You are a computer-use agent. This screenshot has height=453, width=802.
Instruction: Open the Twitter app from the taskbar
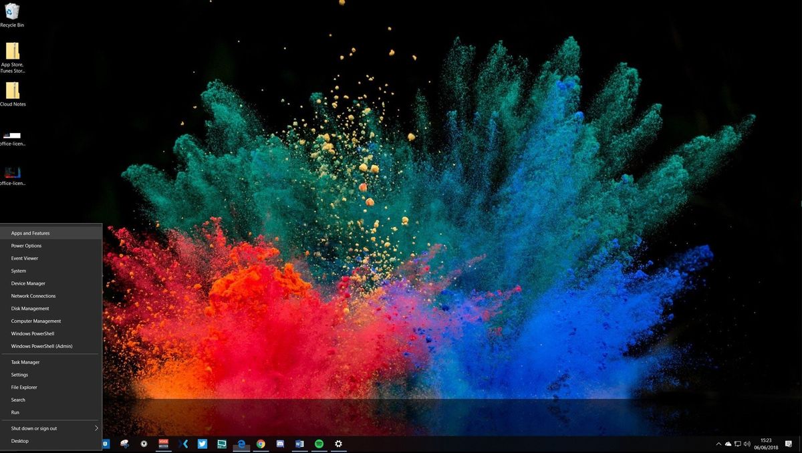coord(203,443)
